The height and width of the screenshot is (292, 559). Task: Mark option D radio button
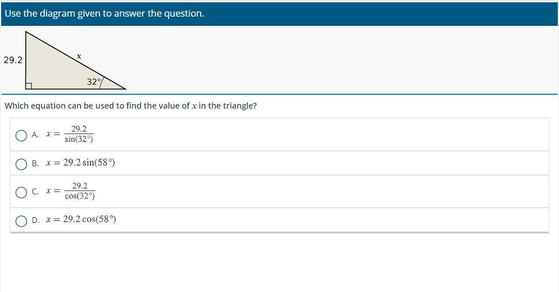(21, 221)
